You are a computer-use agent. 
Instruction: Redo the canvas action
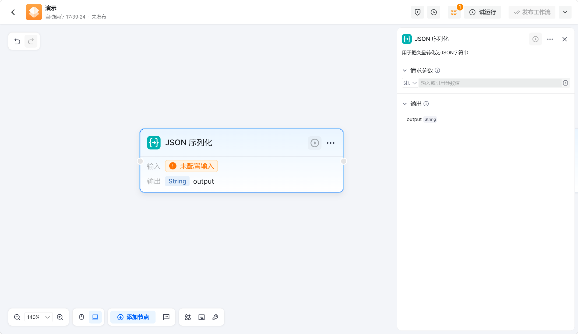click(x=31, y=41)
